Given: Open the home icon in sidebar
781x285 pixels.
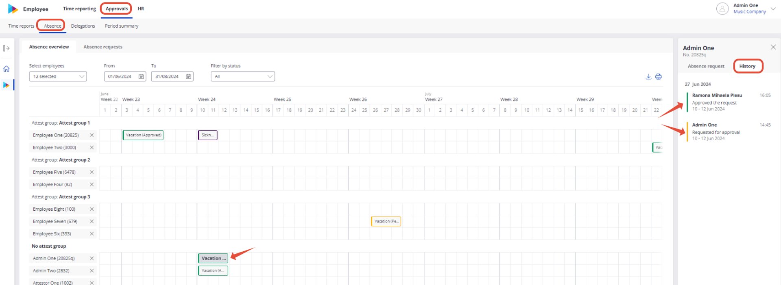Looking at the screenshot, I should pos(6,69).
